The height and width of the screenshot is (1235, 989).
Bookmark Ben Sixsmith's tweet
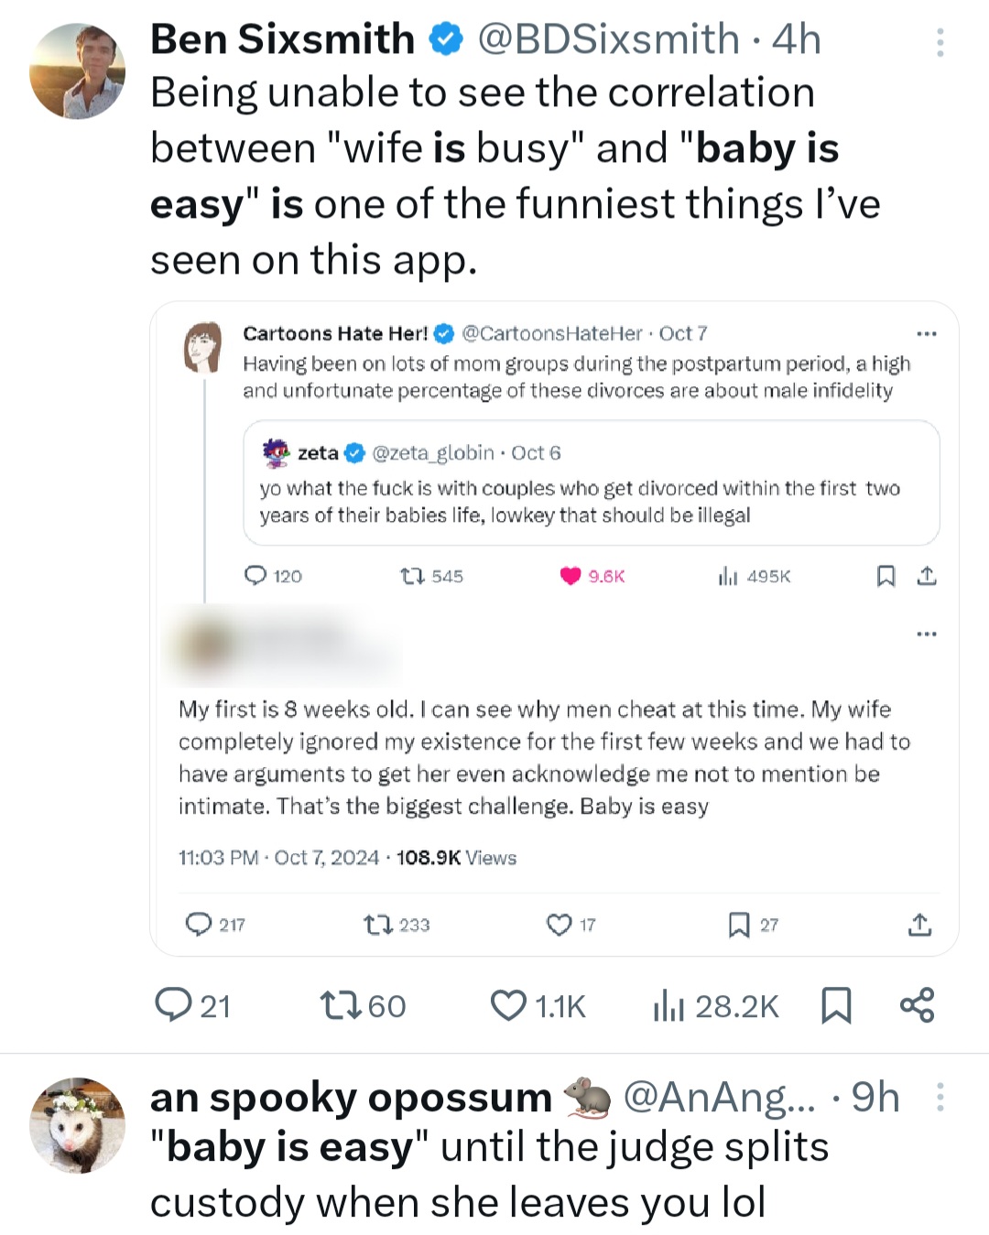point(836,1005)
